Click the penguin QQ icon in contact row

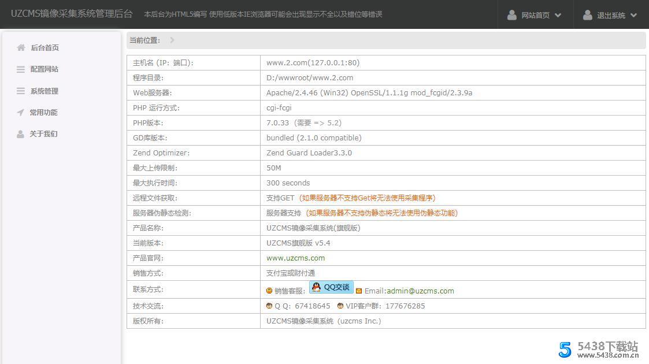coord(316,287)
